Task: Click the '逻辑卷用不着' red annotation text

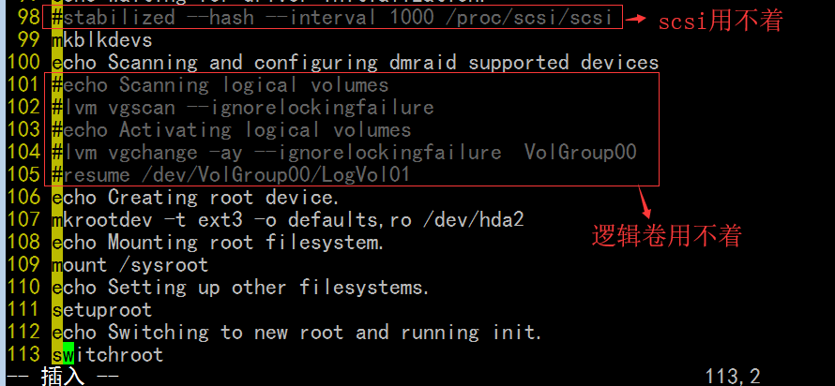Action: pyautogui.click(x=667, y=235)
